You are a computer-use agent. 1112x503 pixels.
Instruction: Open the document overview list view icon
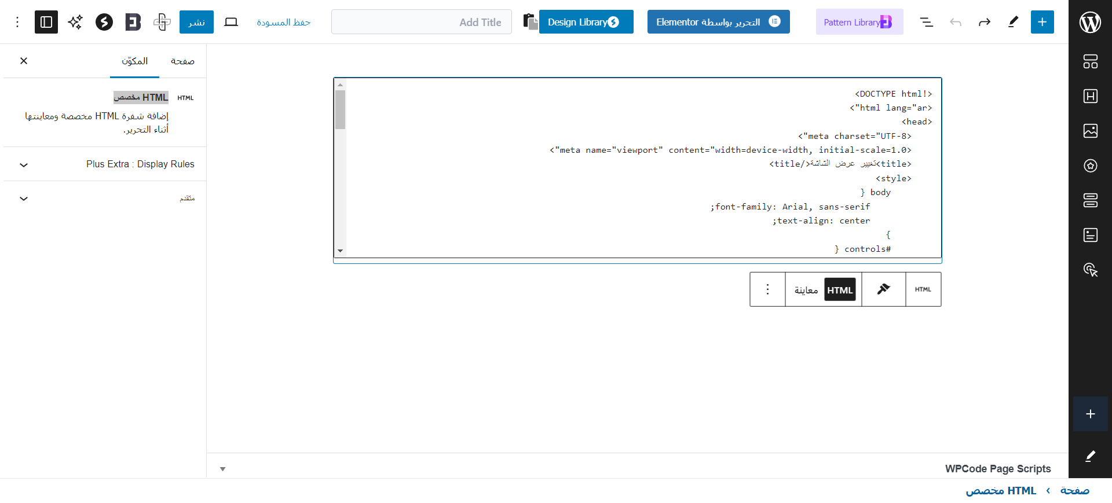(927, 22)
